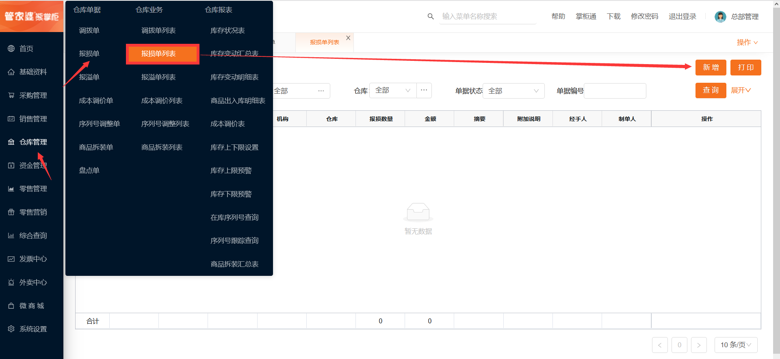Click the 资金管理 sidebar icon
This screenshot has height=359, width=780.
click(11, 166)
